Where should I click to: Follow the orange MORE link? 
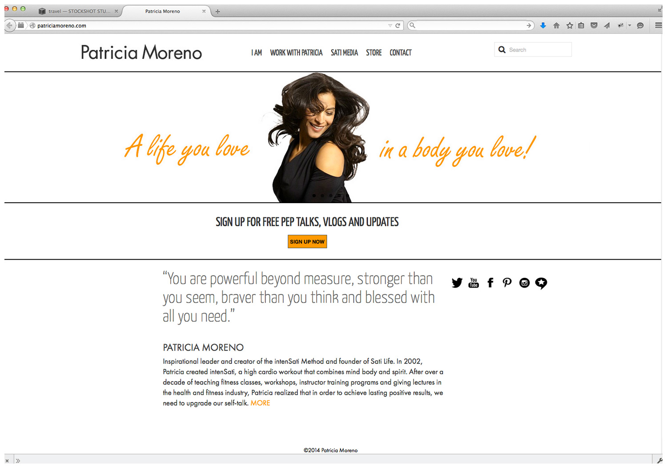pos(260,403)
